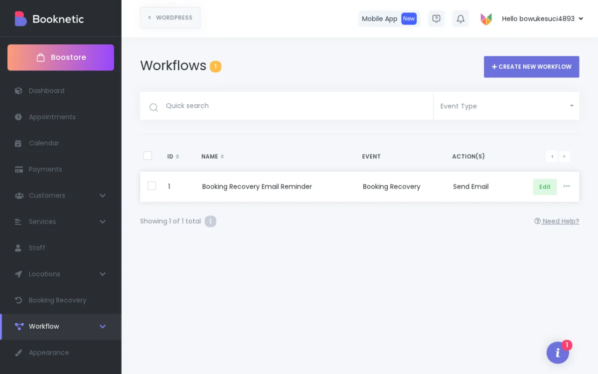Sort workflows by ID column
598x374 pixels.
[173, 157]
